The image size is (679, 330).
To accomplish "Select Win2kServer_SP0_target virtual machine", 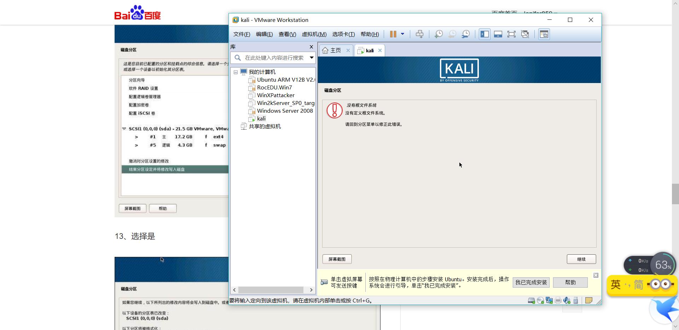I will [285, 103].
